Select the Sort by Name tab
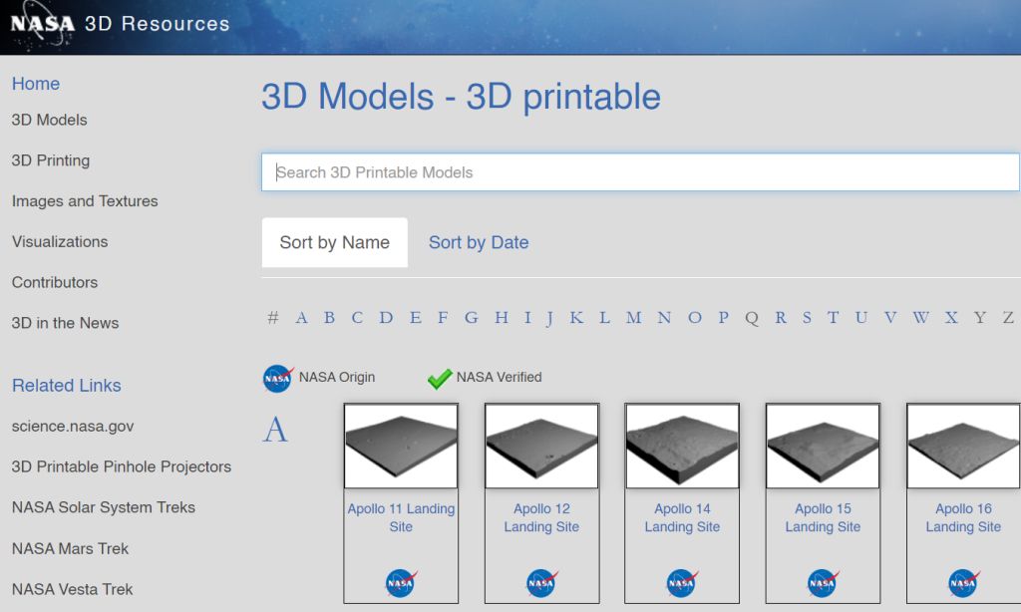This screenshot has height=612, width=1021. (334, 242)
